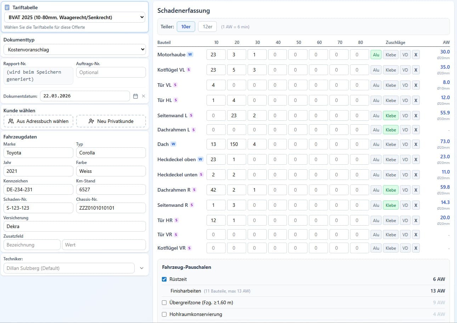Open the Dokumentdatum calendar picker icon
The height and width of the screenshot is (323, 457).
[x=135, y=96]
